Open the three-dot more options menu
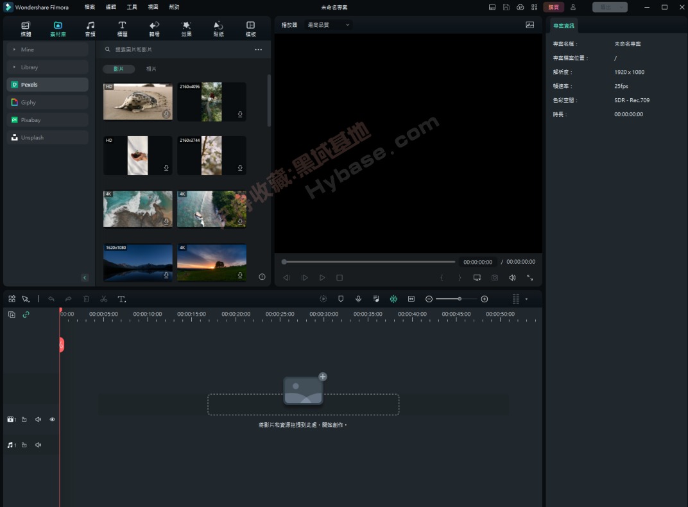 point(259,49)
